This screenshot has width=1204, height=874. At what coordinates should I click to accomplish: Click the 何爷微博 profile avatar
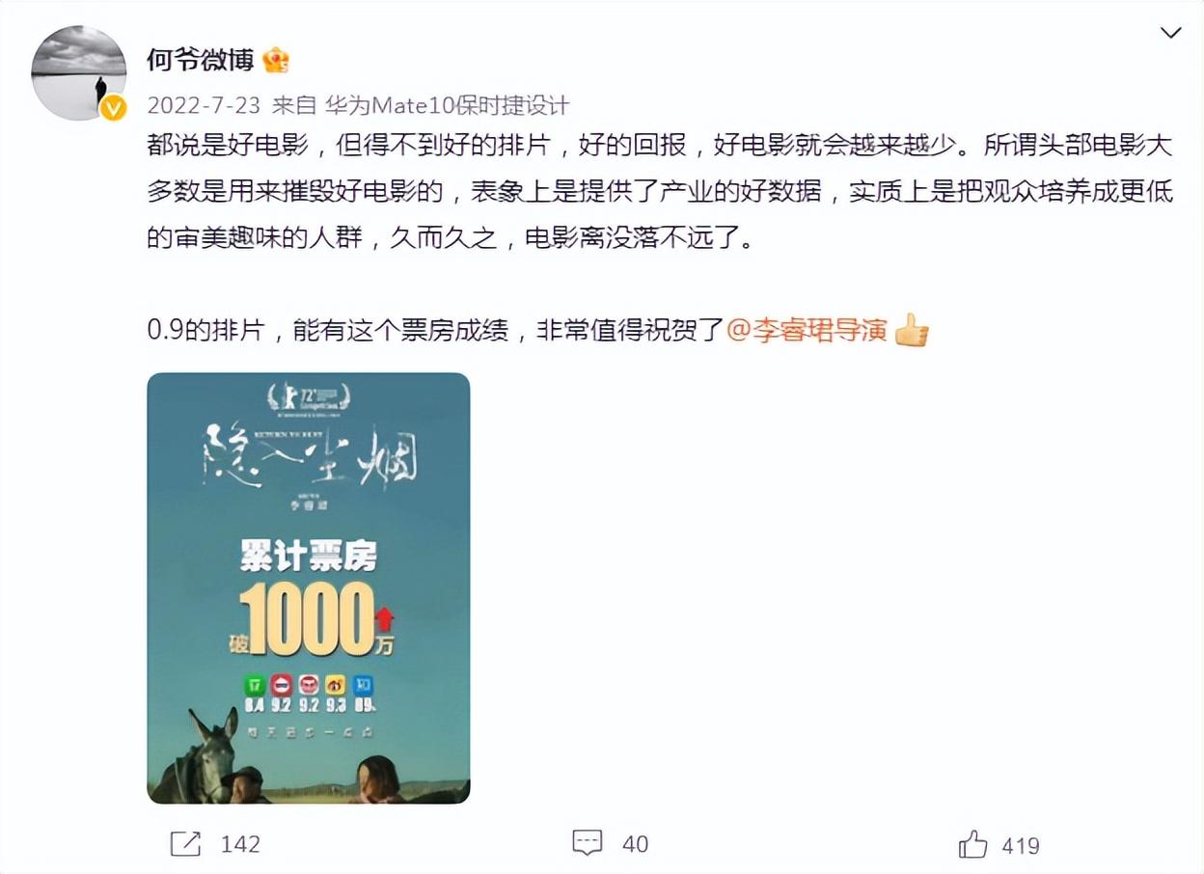tap(79, 73)
